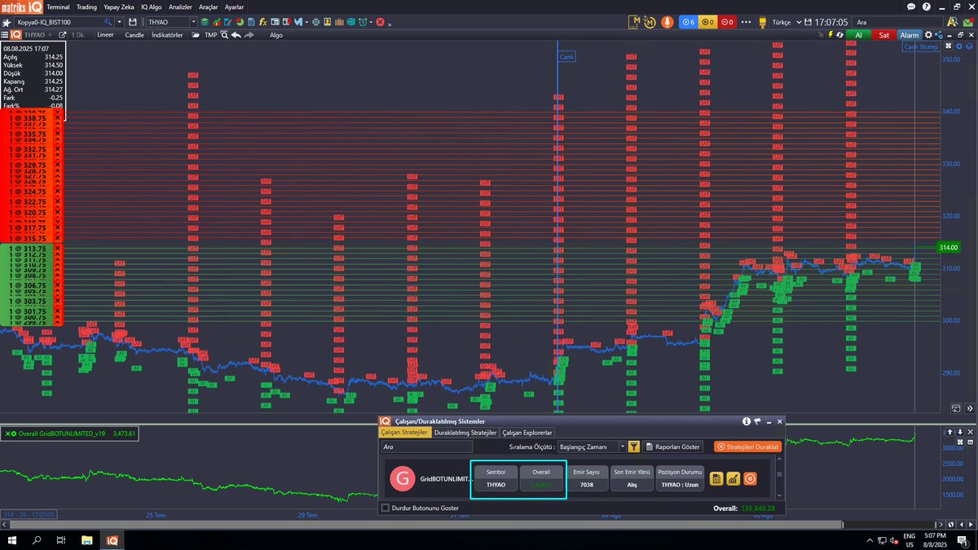This screenshot has height=550, width=978.
Task: Cancel the 1 @ 313.75 buy order
Action: click(57, 249)
